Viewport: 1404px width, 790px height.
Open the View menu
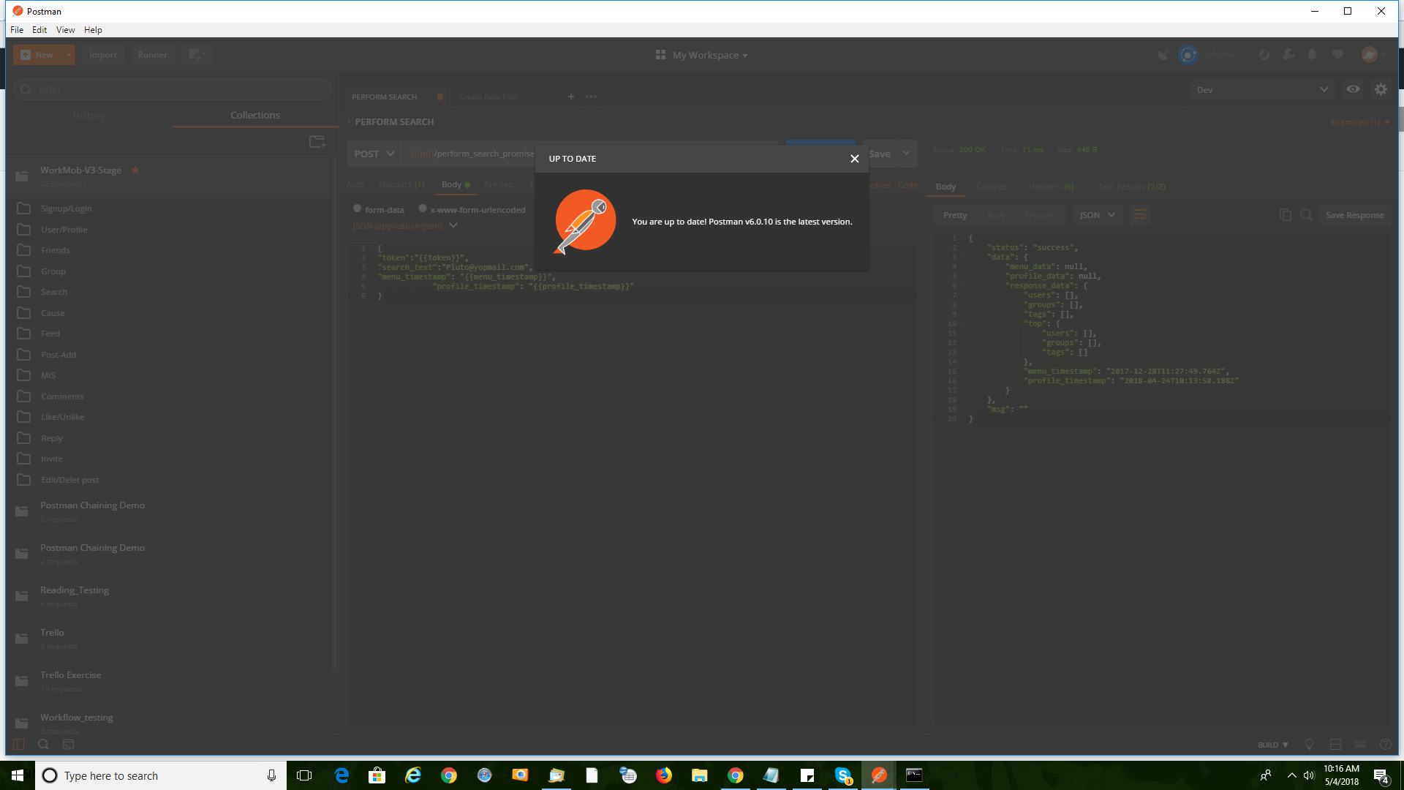65,29
